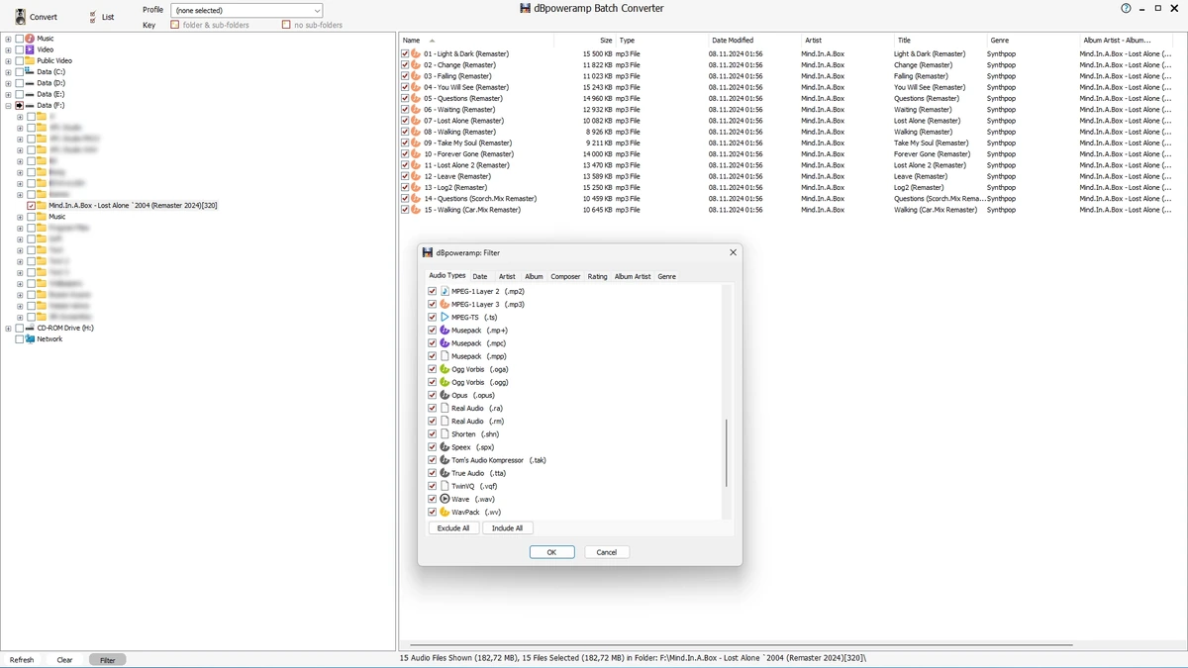Switch to the Rating filter tab

597,276
